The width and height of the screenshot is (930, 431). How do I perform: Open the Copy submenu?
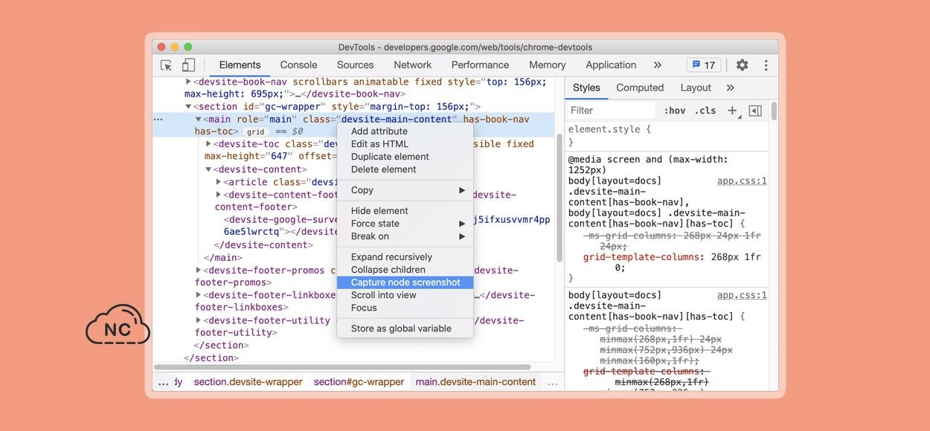point(405,190)
